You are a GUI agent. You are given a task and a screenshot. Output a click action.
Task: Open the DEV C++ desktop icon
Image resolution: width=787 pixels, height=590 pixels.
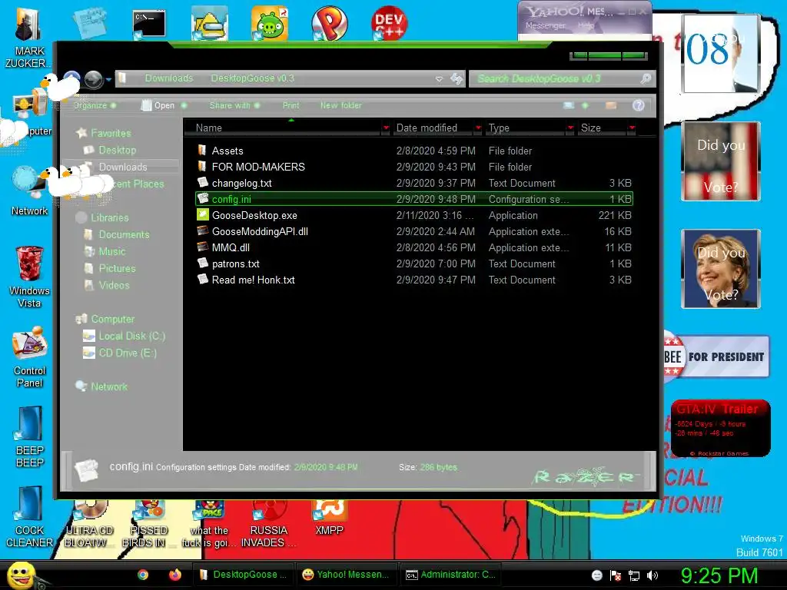pos(390,24)
